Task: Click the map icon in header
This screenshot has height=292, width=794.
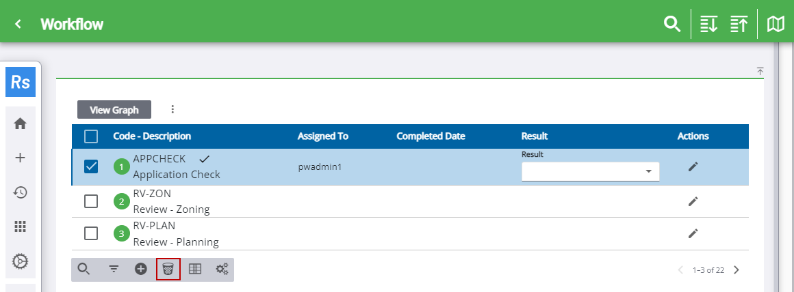Action: pyautogui.click(x=775, y=25)
